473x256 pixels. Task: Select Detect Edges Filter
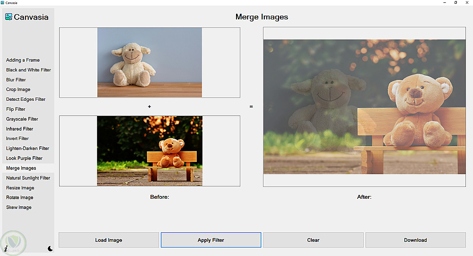click(x=26, y=99)
